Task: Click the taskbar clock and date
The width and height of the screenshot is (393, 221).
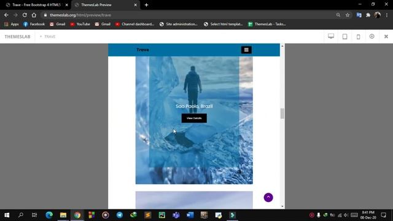Action: (x=368, y=215)
